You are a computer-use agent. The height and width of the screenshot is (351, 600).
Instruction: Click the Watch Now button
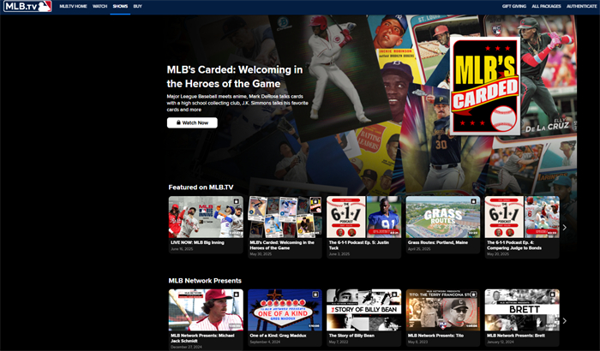[x=192, y=122]
